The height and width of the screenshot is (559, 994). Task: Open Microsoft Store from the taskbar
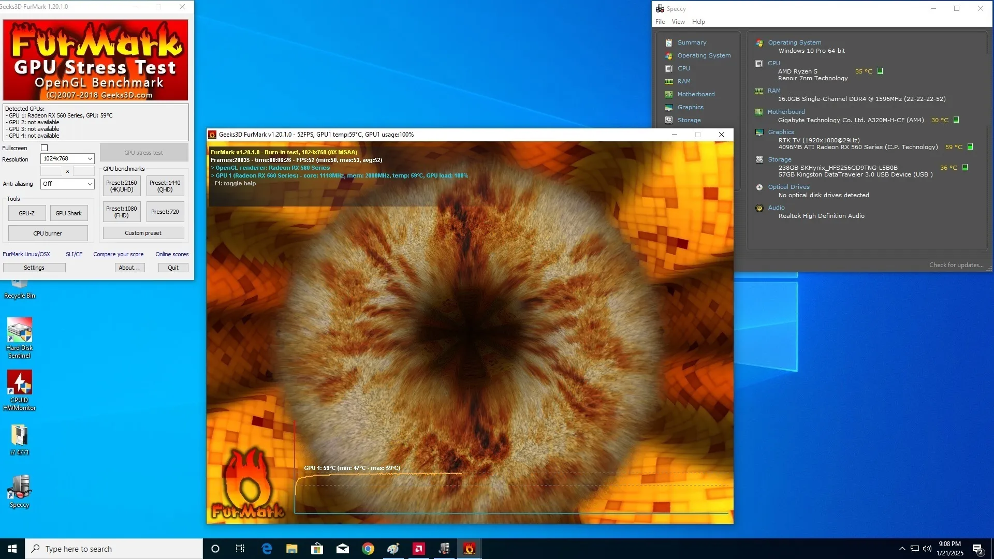(x=317, y=549)
